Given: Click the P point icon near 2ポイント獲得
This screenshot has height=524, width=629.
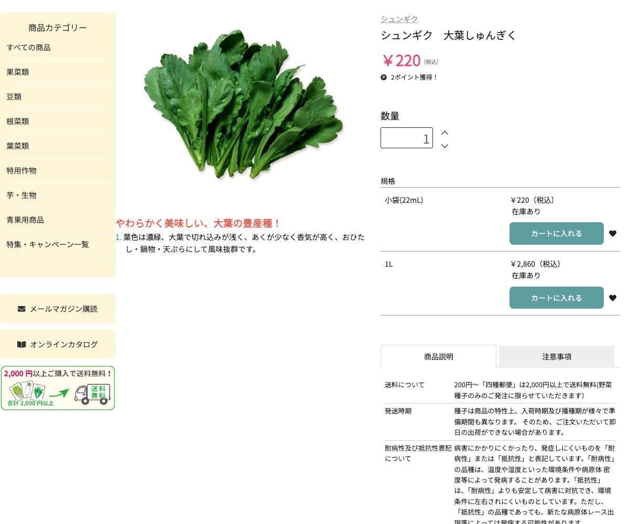Looking at the screenshot, I should click(384, 77).
